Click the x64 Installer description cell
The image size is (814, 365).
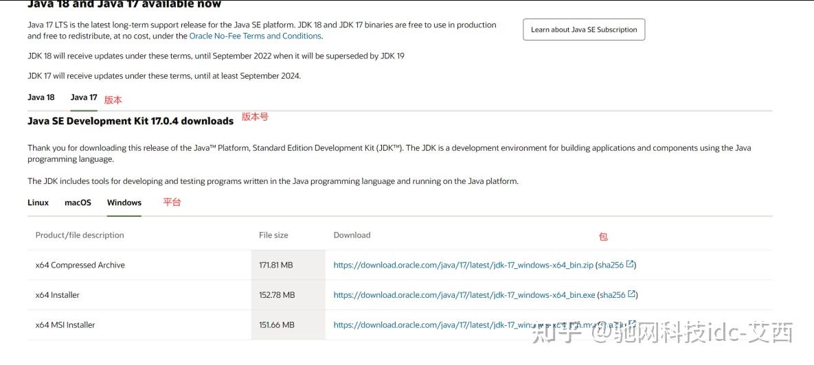57,295
